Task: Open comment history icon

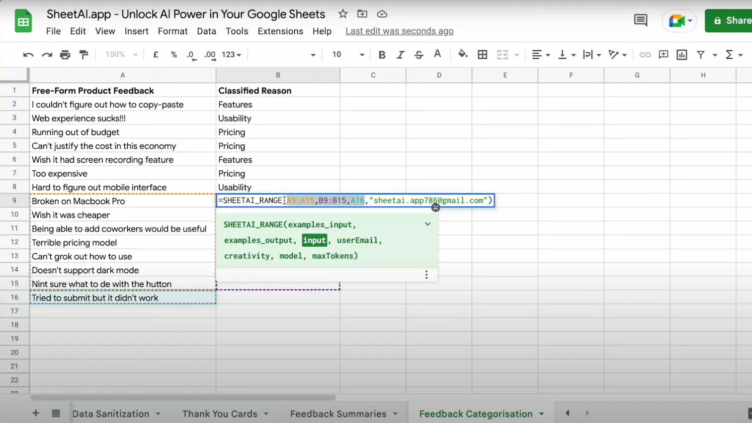Action: 640,21
